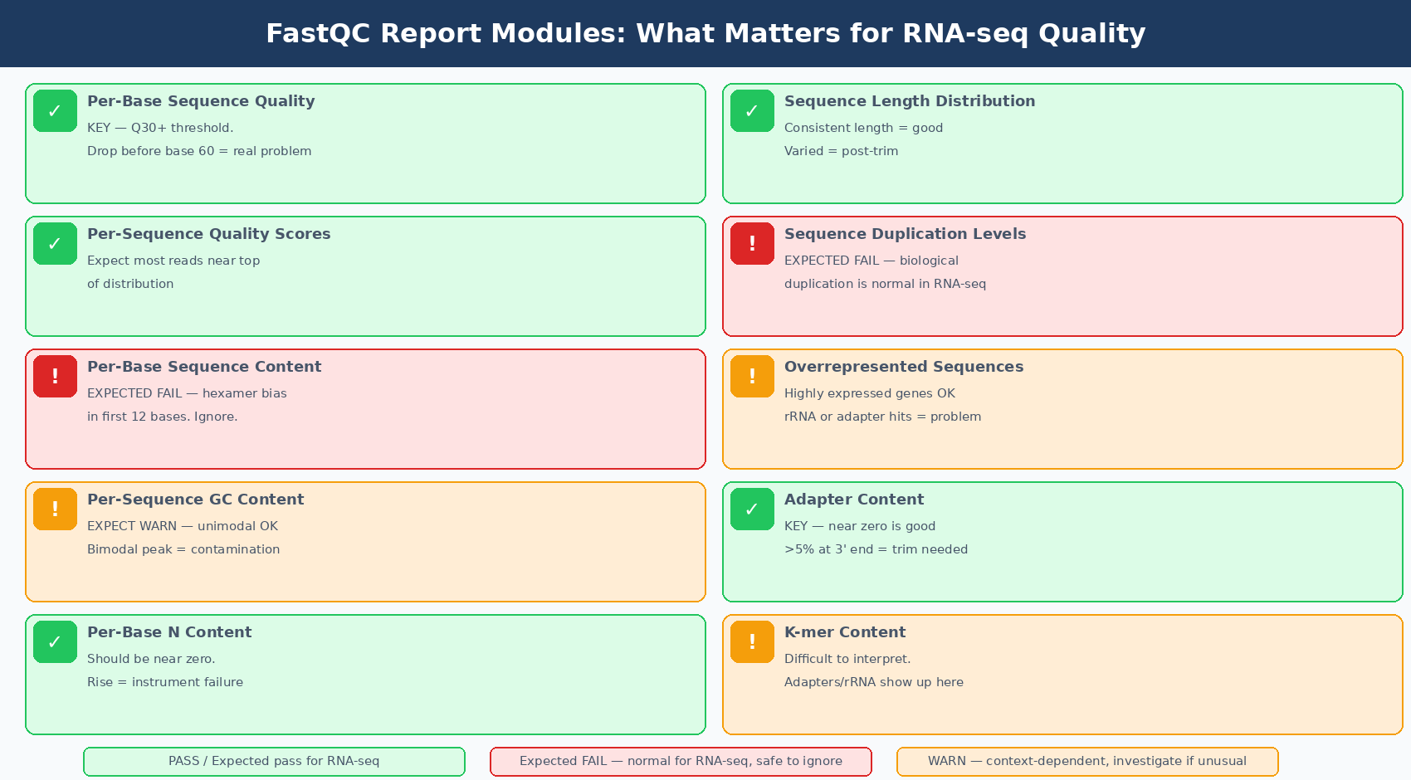Toggle the checkmark on Per-Sequence Quality Scores

55,243
